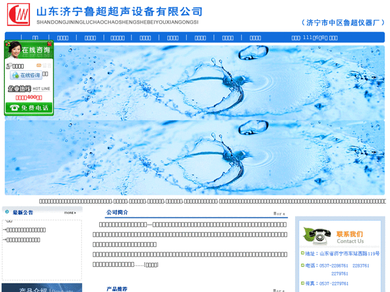This screenshot has height=292, width=390.
Task: Click the blue arrow icon beside 最新公告
Action: point(7,212)
